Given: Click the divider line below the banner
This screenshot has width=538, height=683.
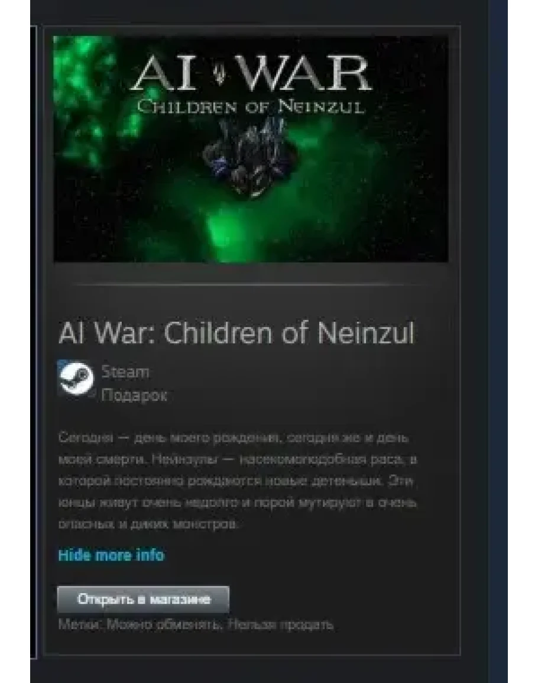Looking at the screenshot, I should [x=251, y=284].
